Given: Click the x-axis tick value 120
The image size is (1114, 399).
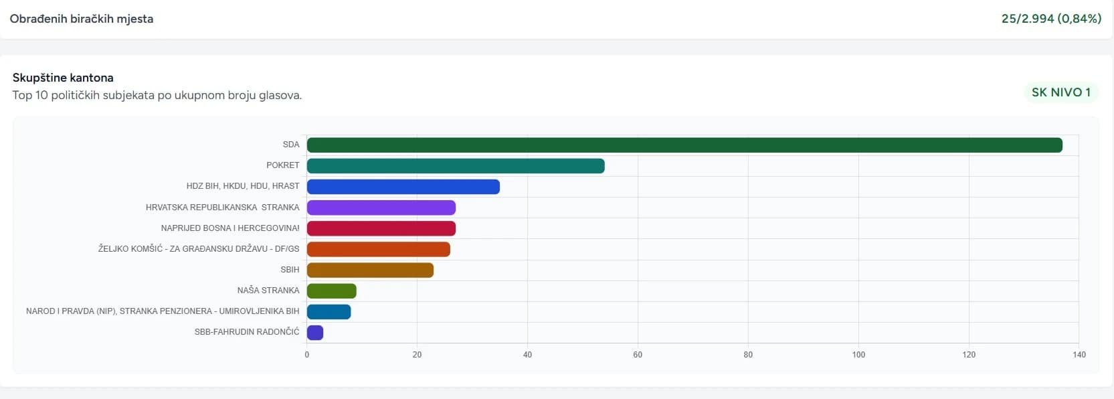Looking at the screenshot, I should coord(969,355).
